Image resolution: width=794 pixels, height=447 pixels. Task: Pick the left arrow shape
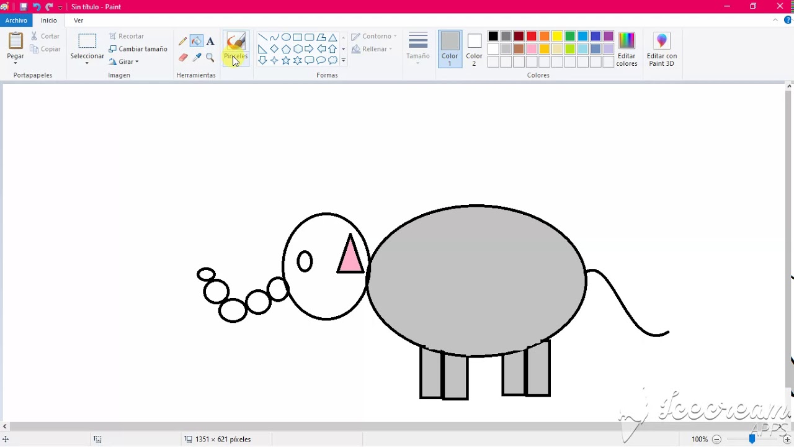(321, 49)
